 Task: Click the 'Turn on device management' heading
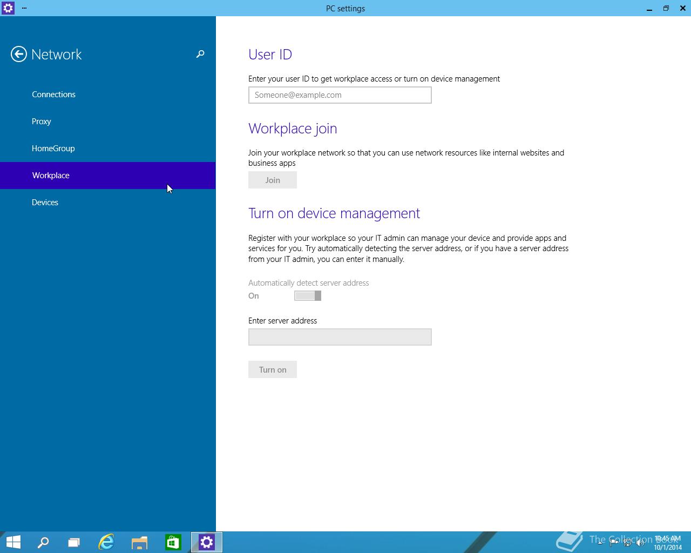pyautogui.click(x=334, y=213)
